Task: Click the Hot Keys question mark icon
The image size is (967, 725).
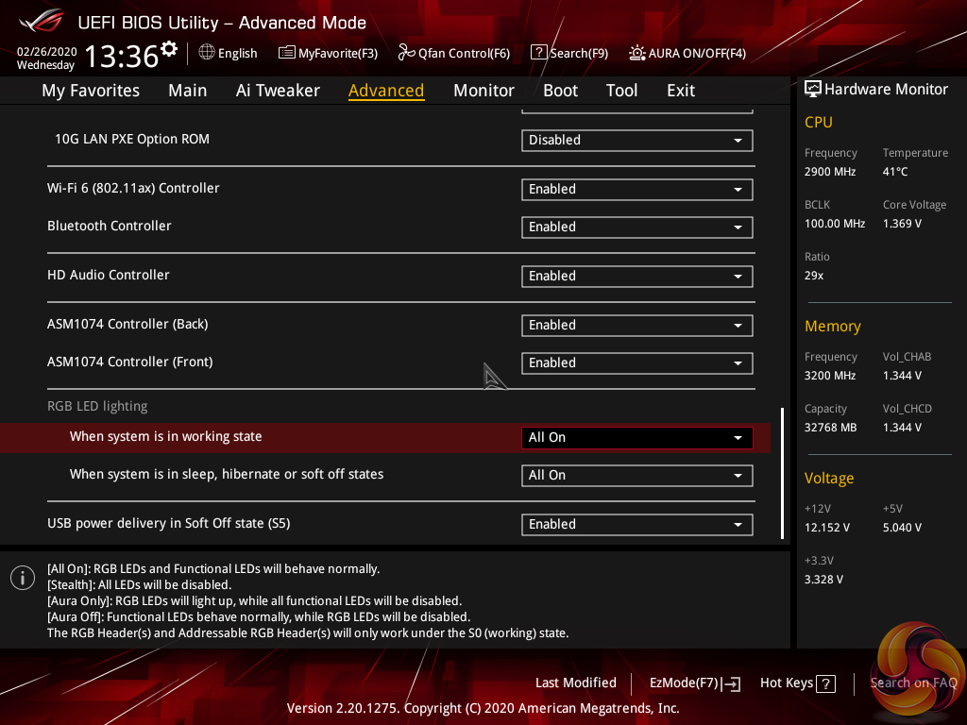Action: (825, 683)
